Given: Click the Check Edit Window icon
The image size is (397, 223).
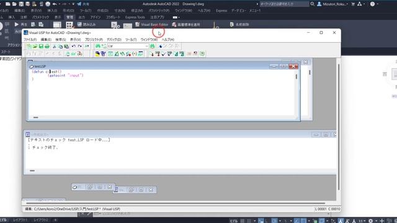Looking at the screenshot, I should pyautogui.click(x=163, y=54).
